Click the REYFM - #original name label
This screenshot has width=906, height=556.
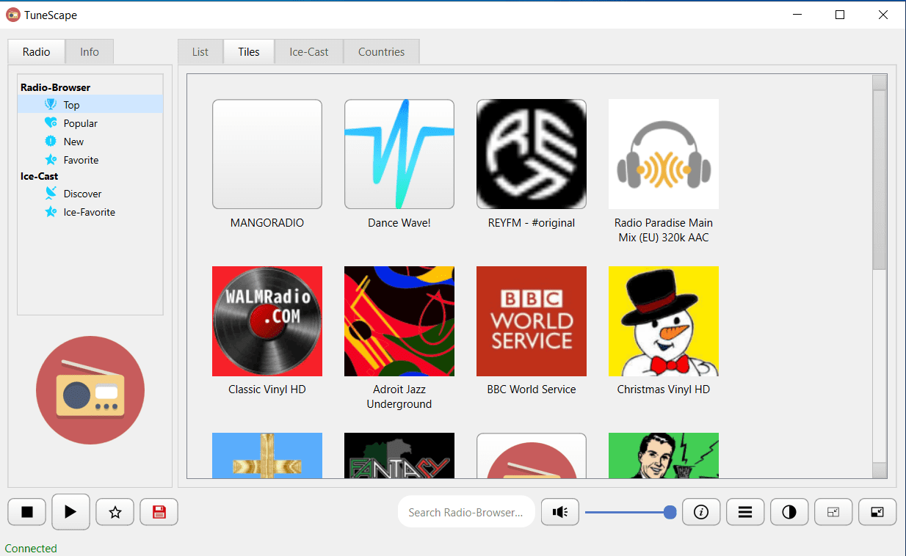532,223
